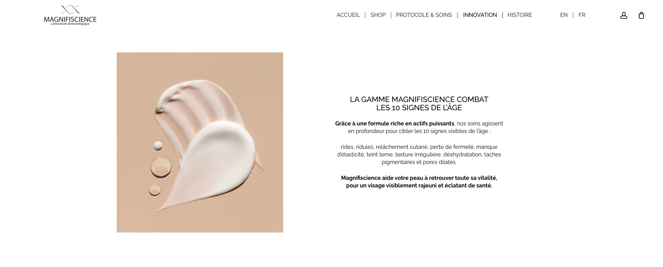Click the smallest serum droplet at bottom

click(155, 189)
